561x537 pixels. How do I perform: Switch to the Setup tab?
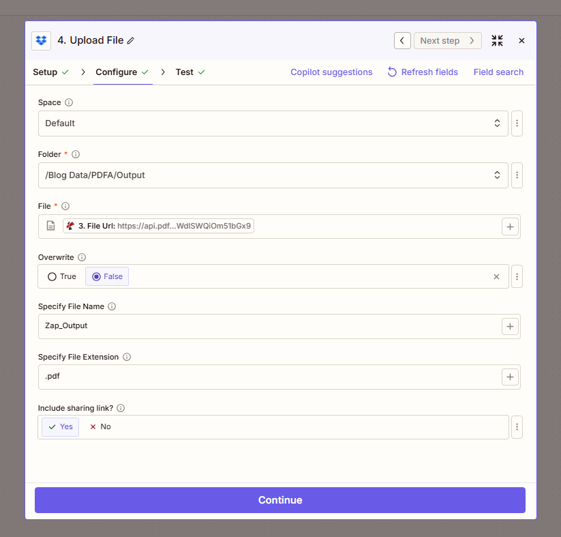pos(45,72)
